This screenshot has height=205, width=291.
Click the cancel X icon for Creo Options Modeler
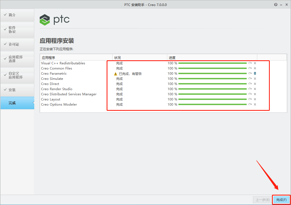255,104
